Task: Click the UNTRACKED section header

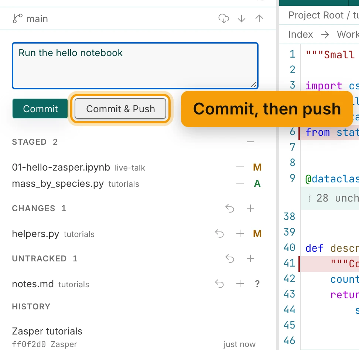Action: tap(39, 259)
